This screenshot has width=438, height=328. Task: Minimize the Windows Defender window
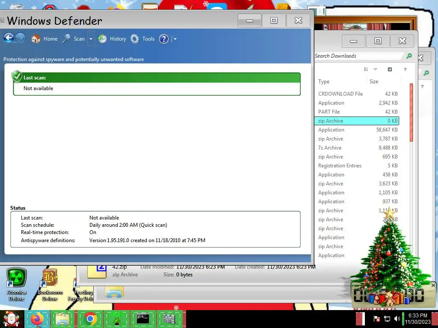pyautogui.click(x=249, y=20)
